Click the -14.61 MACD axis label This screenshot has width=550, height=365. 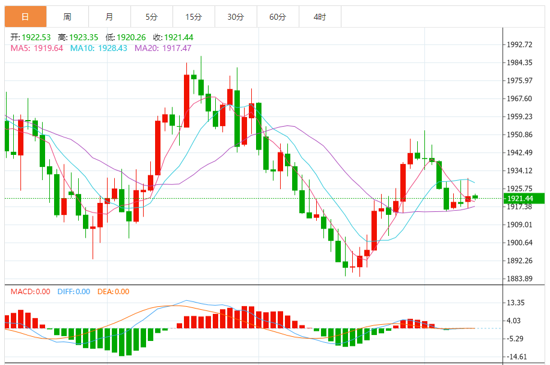516,357
